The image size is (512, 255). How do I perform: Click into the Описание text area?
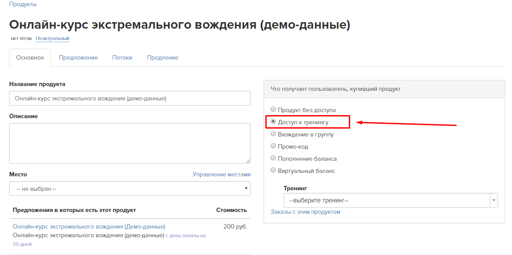(130, 143)
